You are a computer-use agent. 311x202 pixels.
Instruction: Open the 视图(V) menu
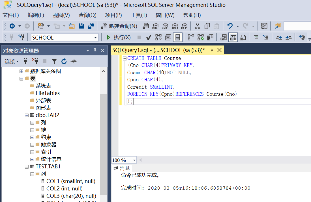pos(61,15)
